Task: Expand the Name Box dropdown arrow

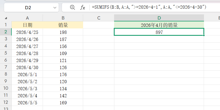Action: pos(55,8)
